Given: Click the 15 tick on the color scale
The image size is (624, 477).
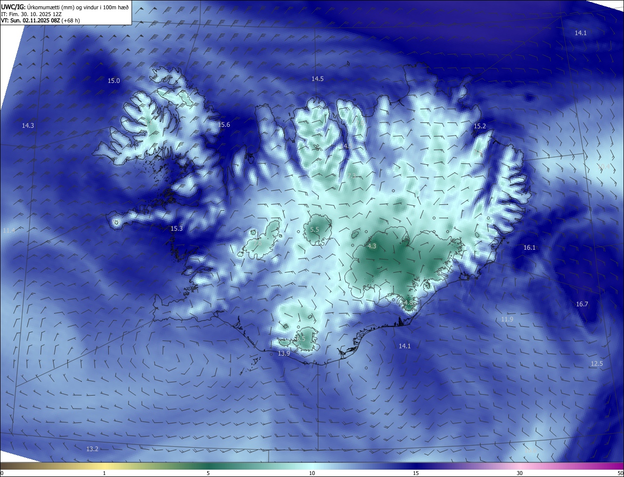Looking at the screenshot, I should pos(416,473).
